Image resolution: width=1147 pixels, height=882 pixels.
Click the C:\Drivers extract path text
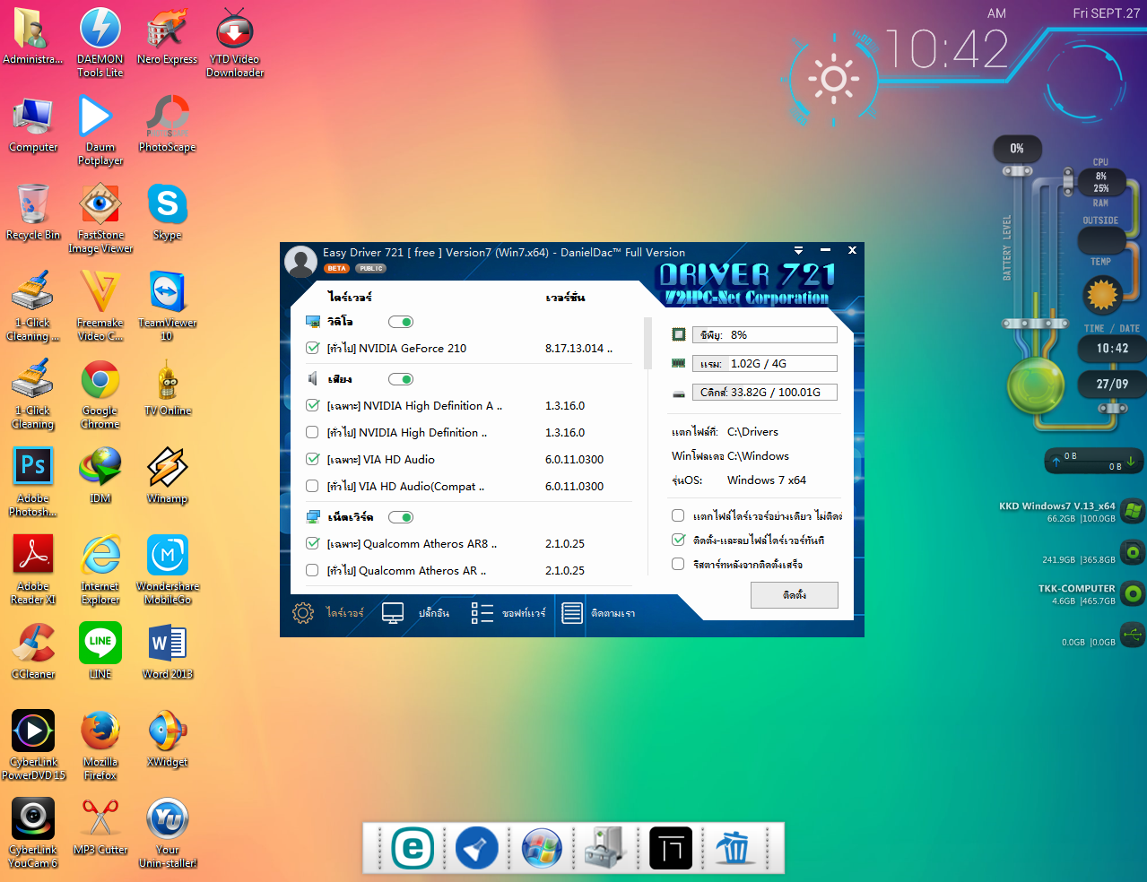click(752, 432)
